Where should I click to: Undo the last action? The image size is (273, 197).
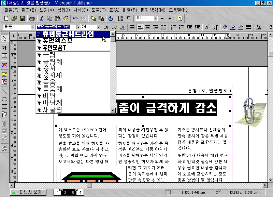(x=75, y=18)
